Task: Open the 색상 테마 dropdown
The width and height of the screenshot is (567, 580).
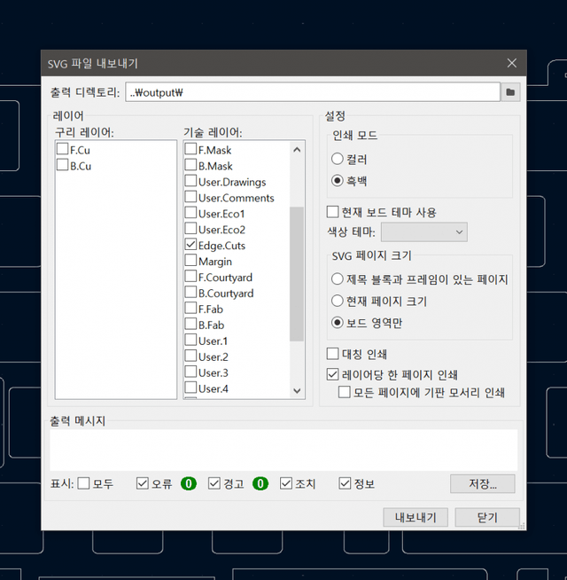Action: tap(423, 232)
